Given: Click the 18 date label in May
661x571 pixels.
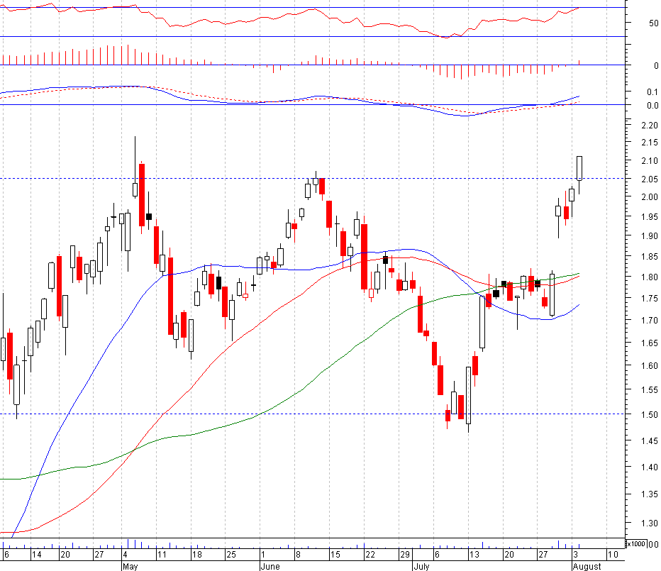Looking at the screenshot, I should coord(197,555).
